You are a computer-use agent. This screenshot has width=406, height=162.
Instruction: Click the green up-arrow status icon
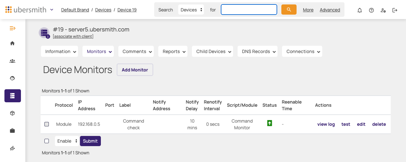click(x=270, y=123)
